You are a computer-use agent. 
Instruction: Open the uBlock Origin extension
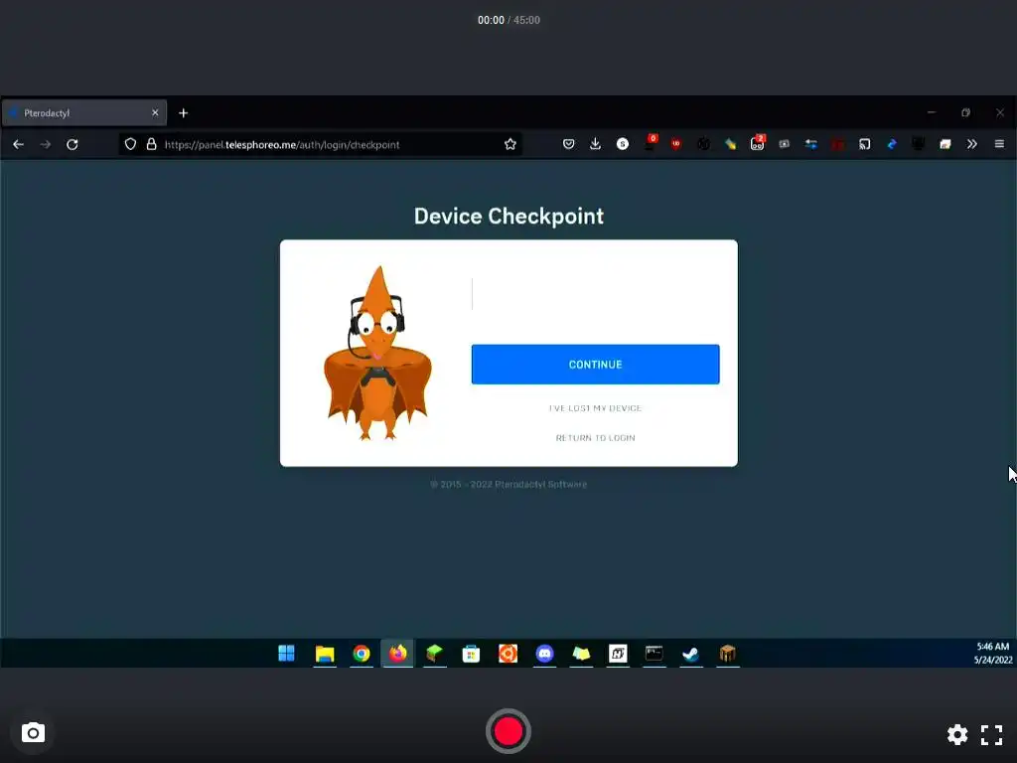click(676, 144)
